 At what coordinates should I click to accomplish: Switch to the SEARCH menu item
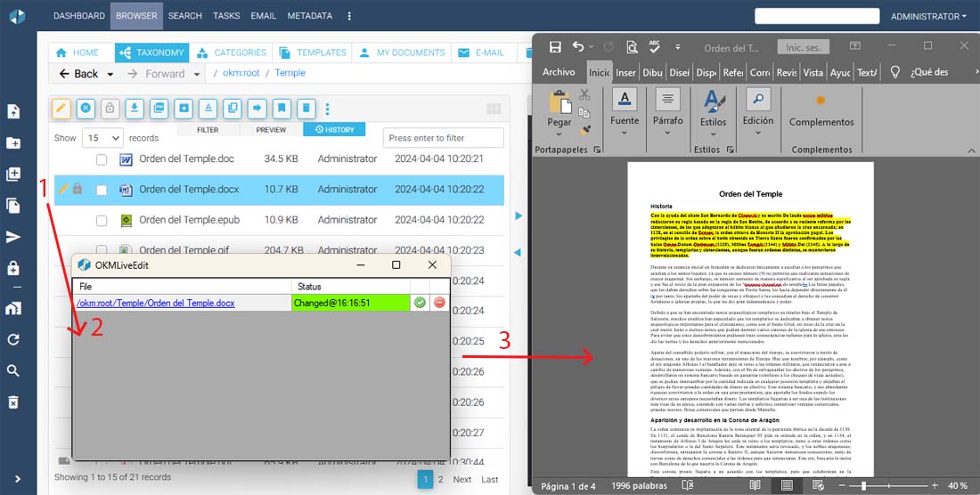tap(184, 16)
